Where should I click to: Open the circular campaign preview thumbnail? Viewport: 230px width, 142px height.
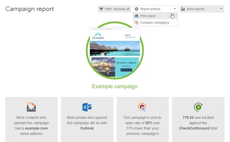[115, 51]
